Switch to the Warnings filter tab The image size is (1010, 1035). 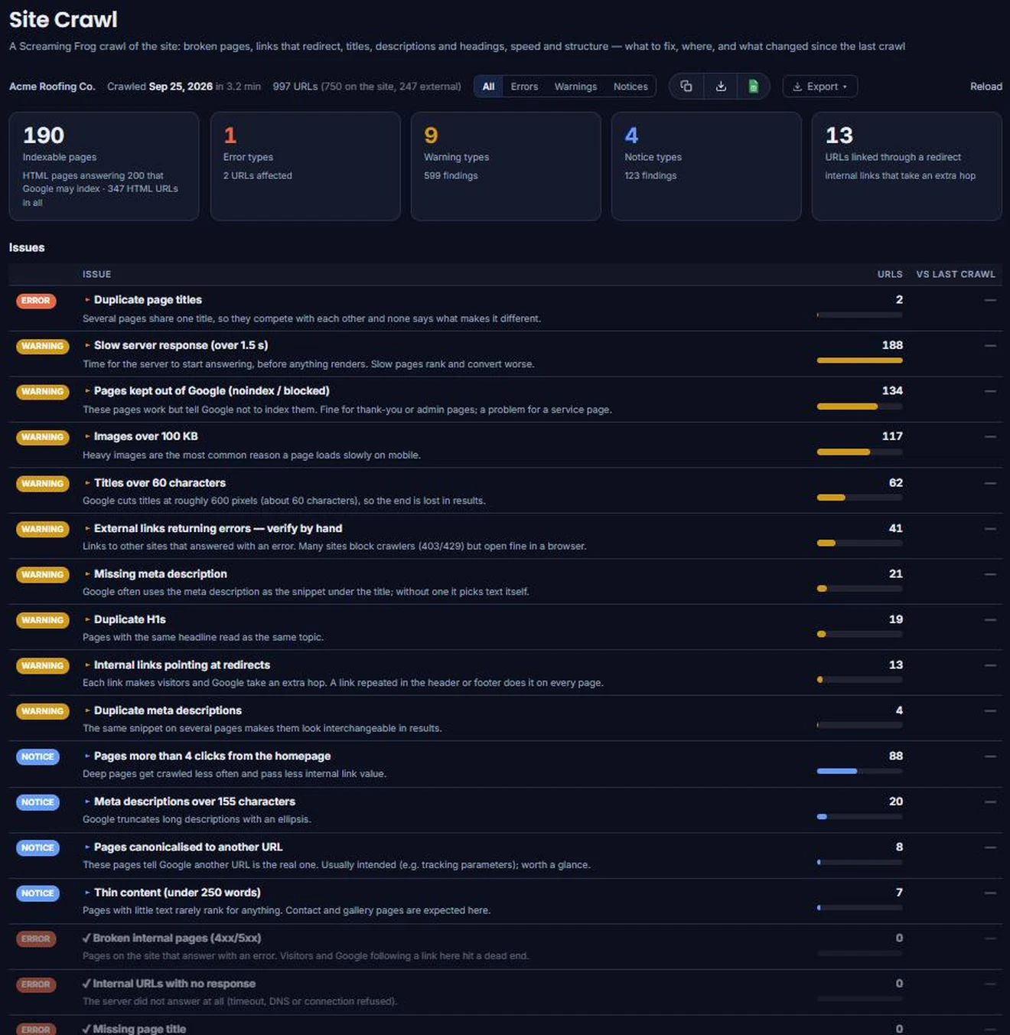(575, 87)
